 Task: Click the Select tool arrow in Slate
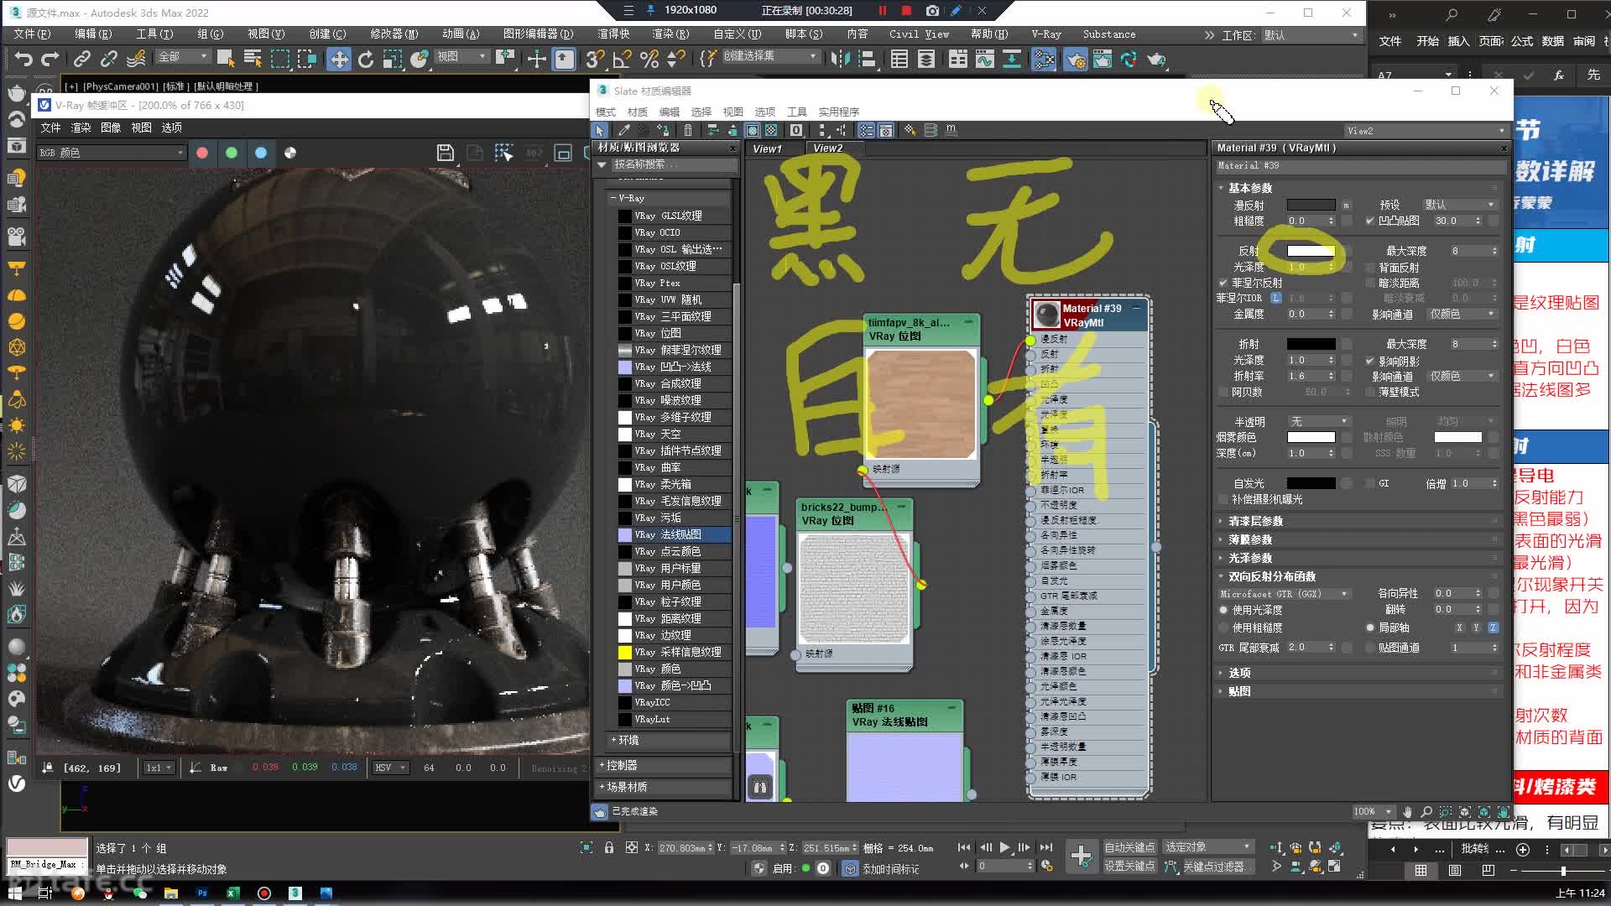click(x=599, y=130)
